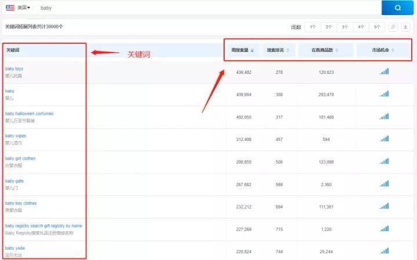Filter by 5-word keywords (5个)

(377, 27)
